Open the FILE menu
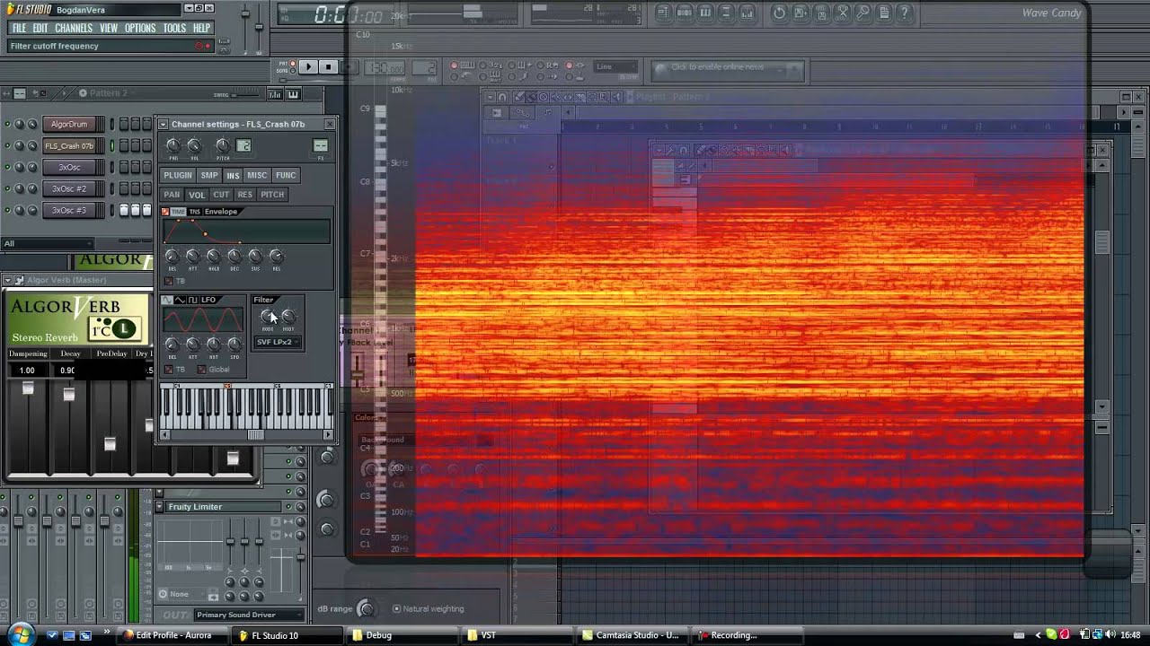 coord(19,28)
